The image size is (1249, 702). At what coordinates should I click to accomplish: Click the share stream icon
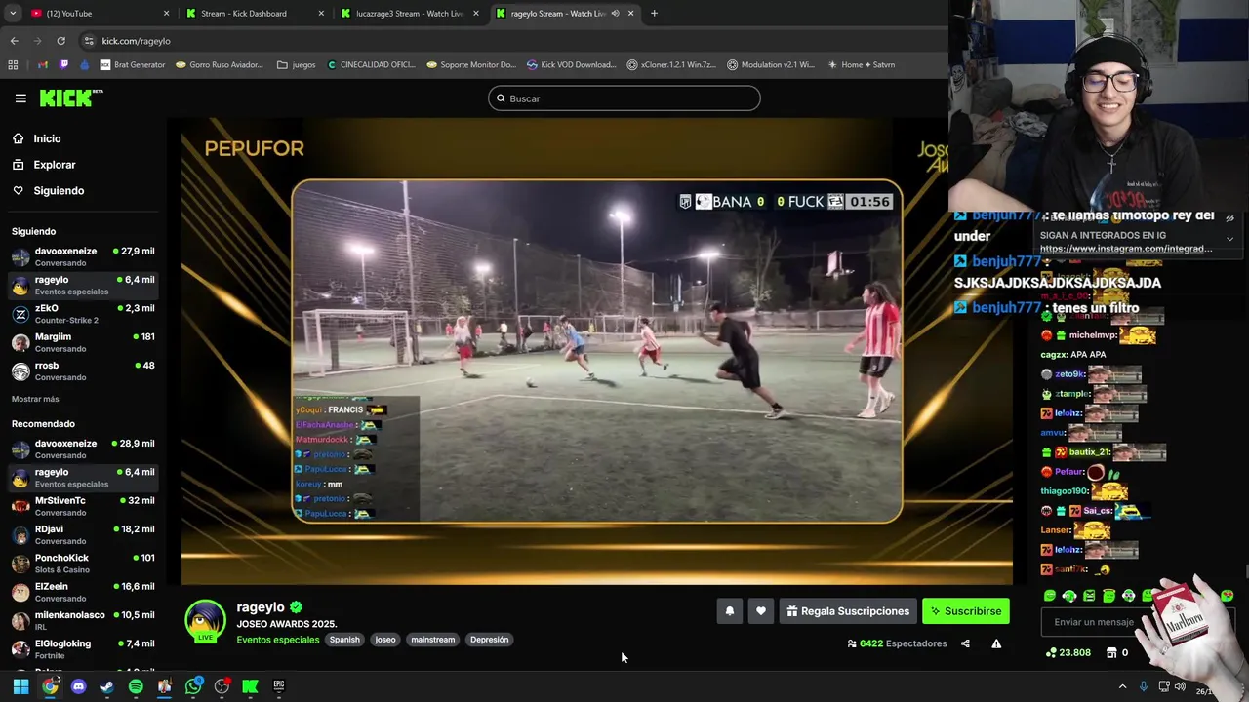[x=965, y=643]
